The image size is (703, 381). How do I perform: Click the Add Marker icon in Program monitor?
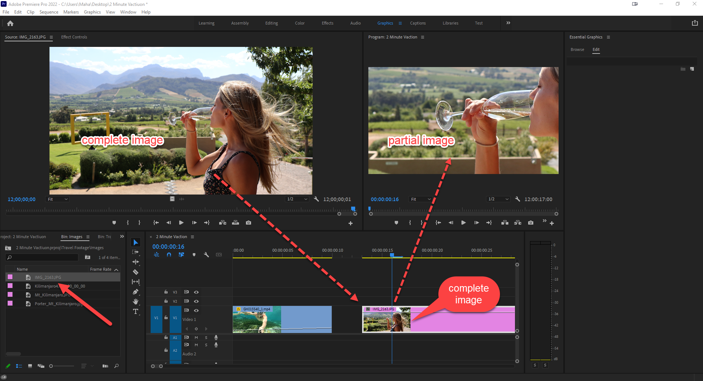pos(396,222)
